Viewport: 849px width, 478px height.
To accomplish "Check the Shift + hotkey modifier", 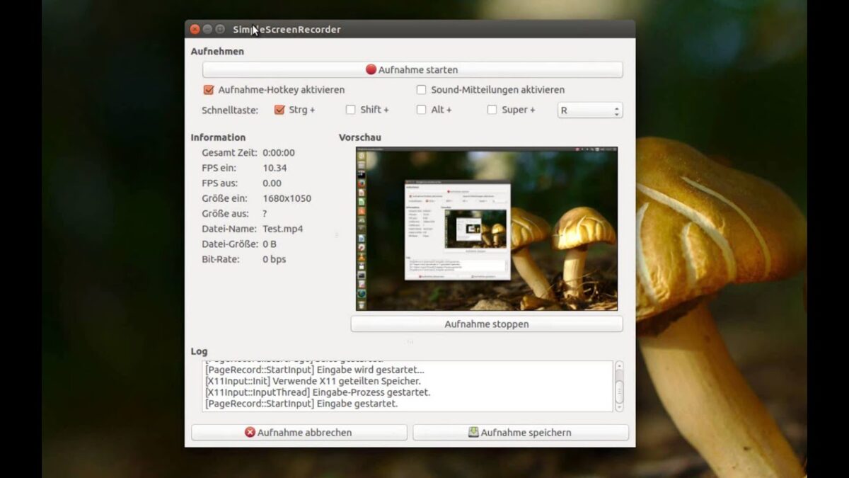I will click(350, 110).
